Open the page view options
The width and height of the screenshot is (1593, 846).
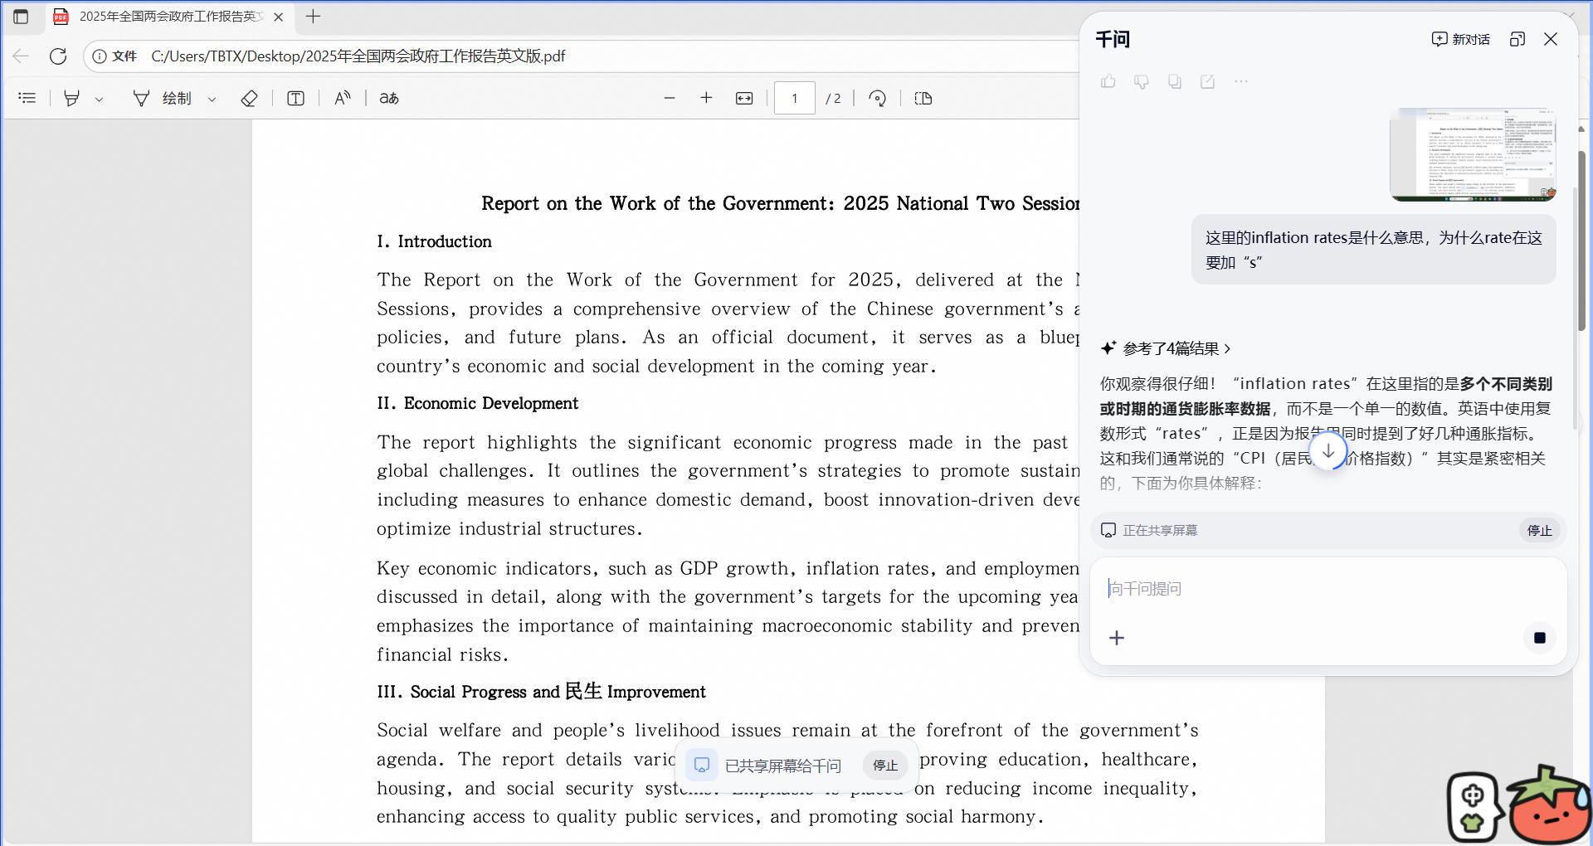click(923, 99)
